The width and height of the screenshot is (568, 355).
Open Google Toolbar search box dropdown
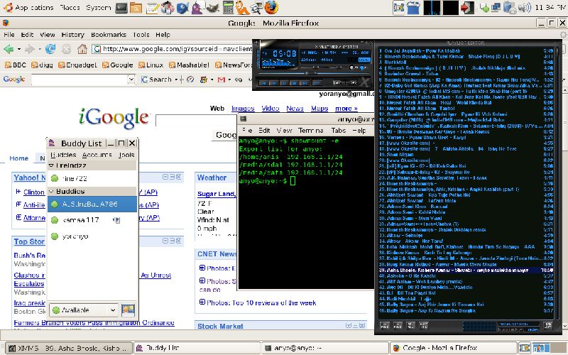coord(131,80)
